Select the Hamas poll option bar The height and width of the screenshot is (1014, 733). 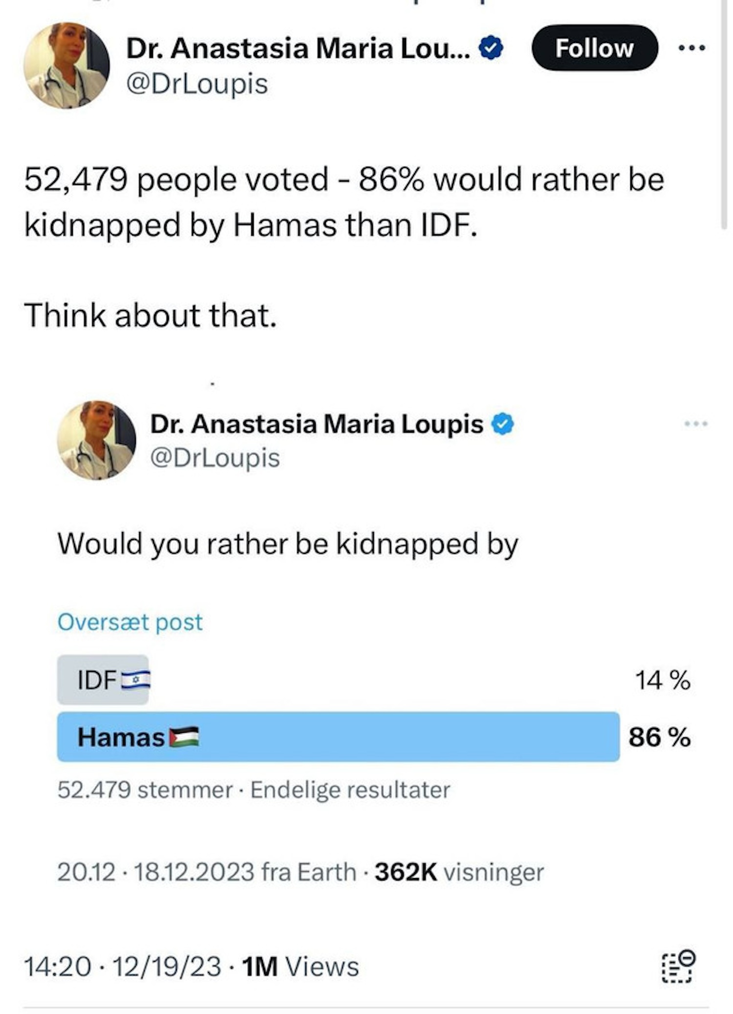[x=338, y=736]
